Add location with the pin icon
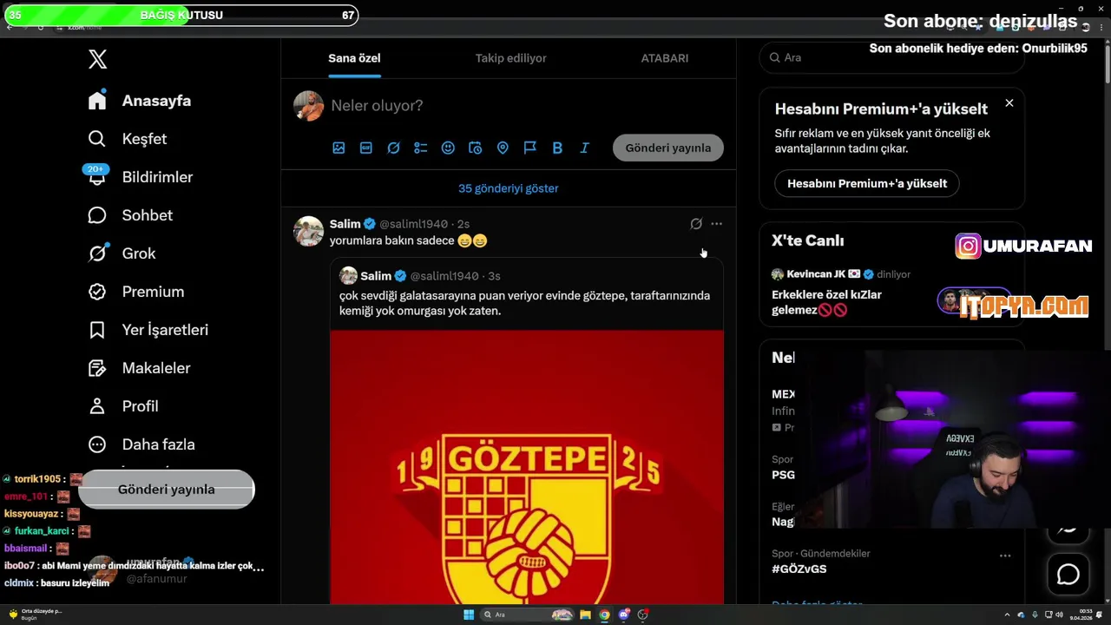Screen dimensions: 1111x625 click(503, 148)
